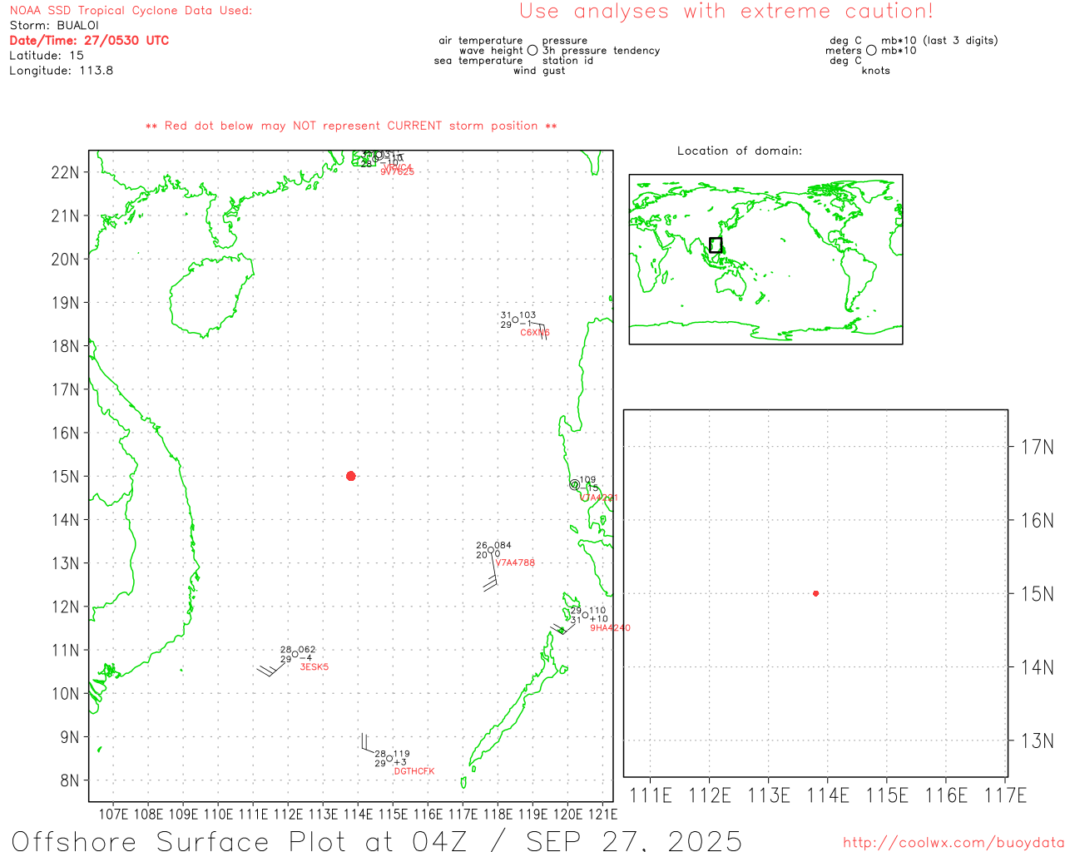Click the 'Date/Time: 27/0530 UTC' text

89,40
